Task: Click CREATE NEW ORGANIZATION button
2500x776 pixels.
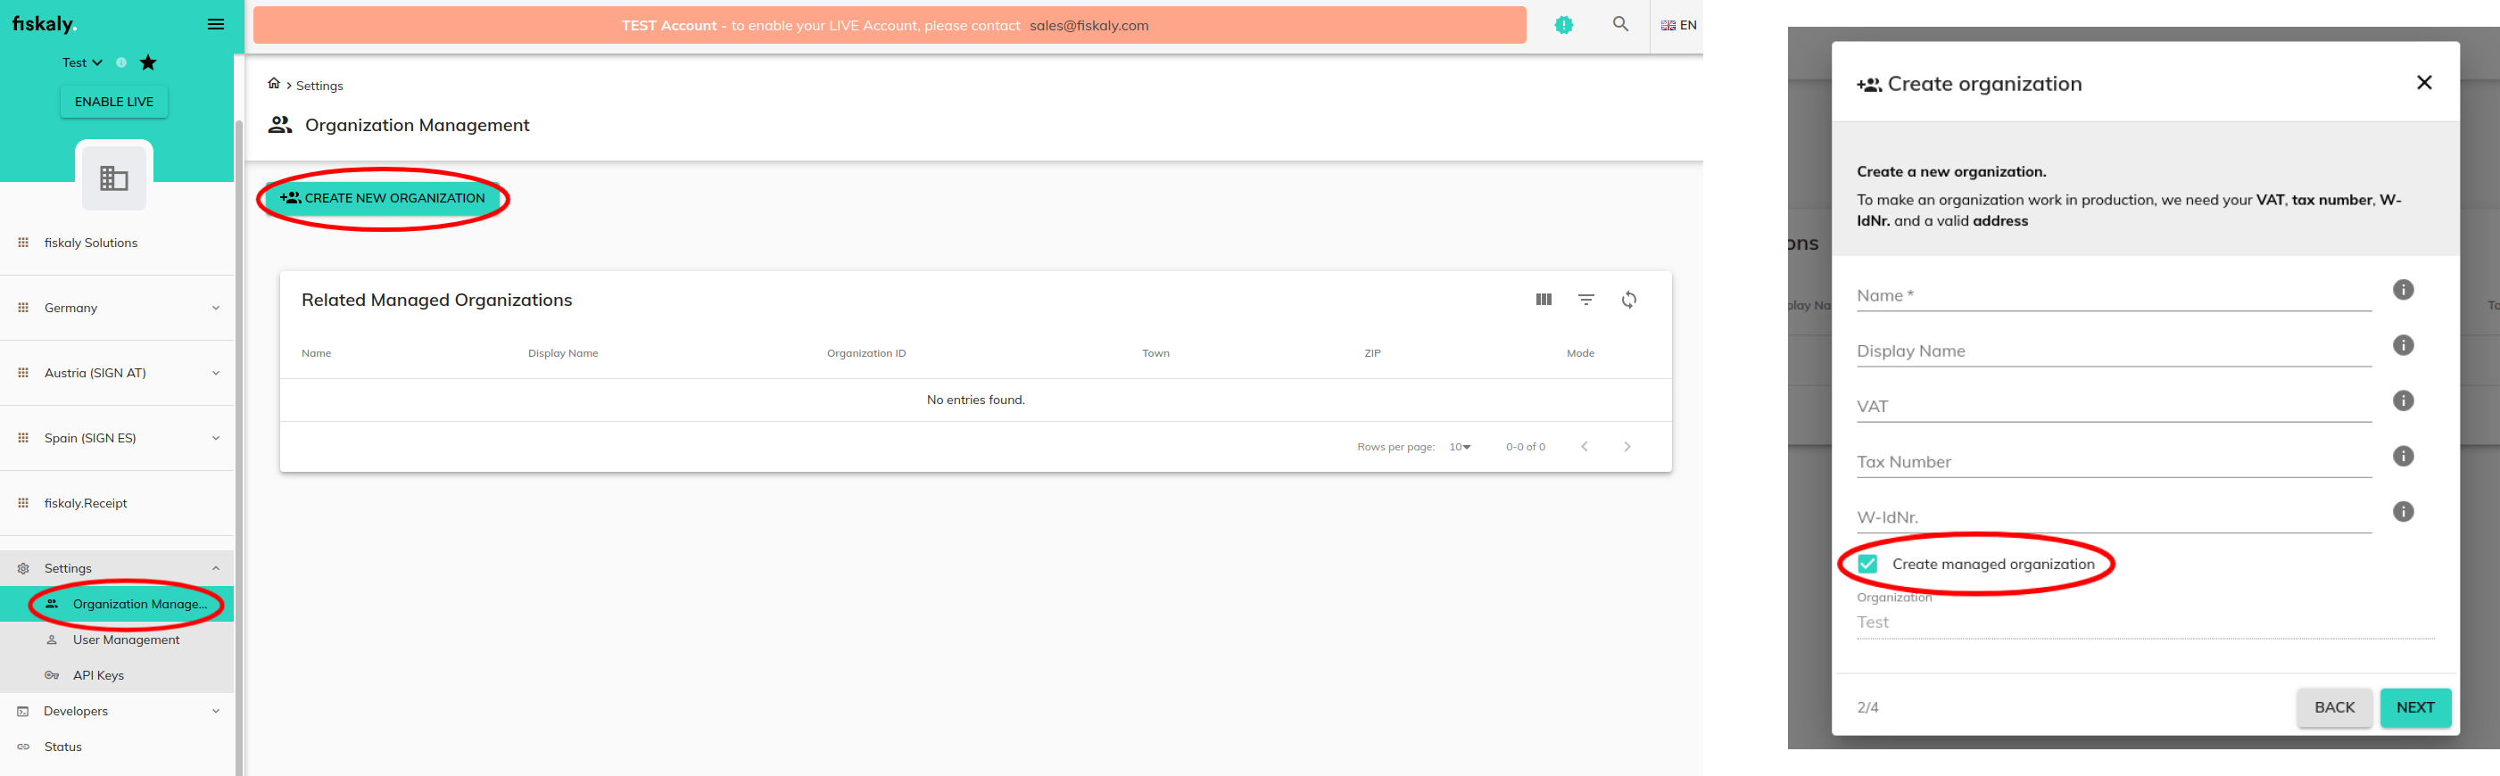Action: [384, 198]
